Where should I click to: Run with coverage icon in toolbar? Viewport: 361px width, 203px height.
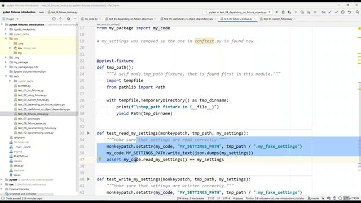click(289, 12)
